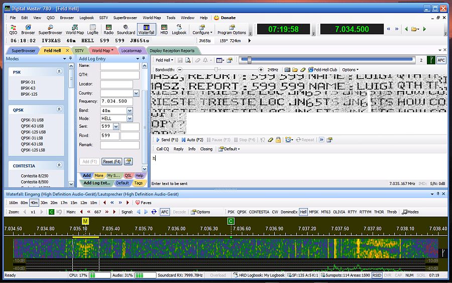
Task: Select the 40m band button
Action: pos(34,203)
